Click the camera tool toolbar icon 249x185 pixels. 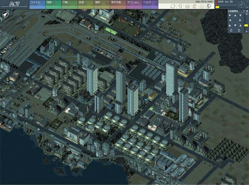point(209,6)
